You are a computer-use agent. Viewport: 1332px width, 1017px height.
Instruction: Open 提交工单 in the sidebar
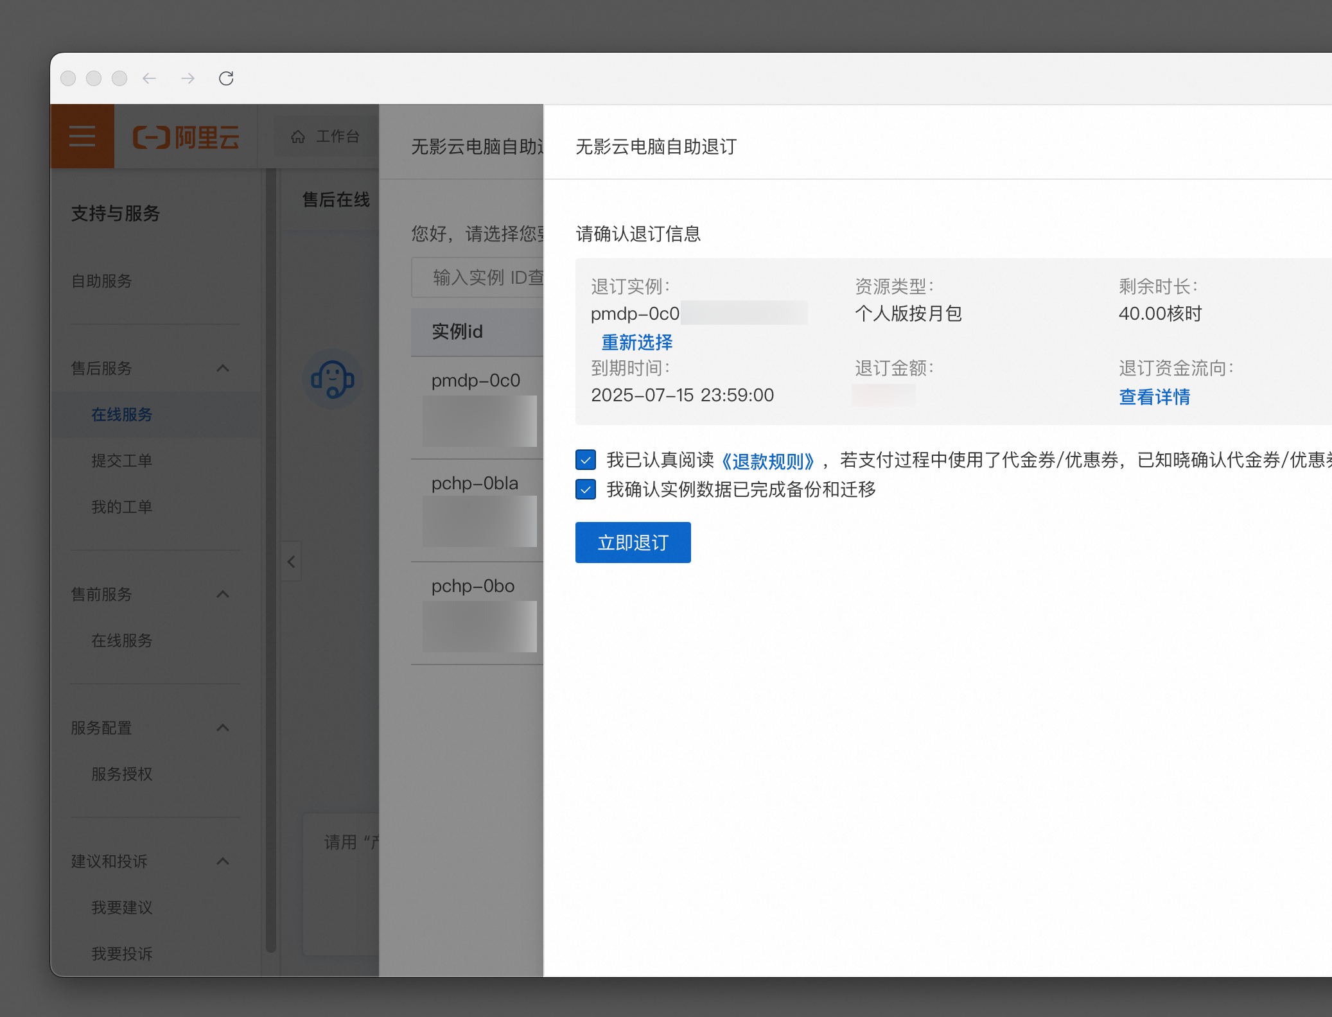point(122,460)
